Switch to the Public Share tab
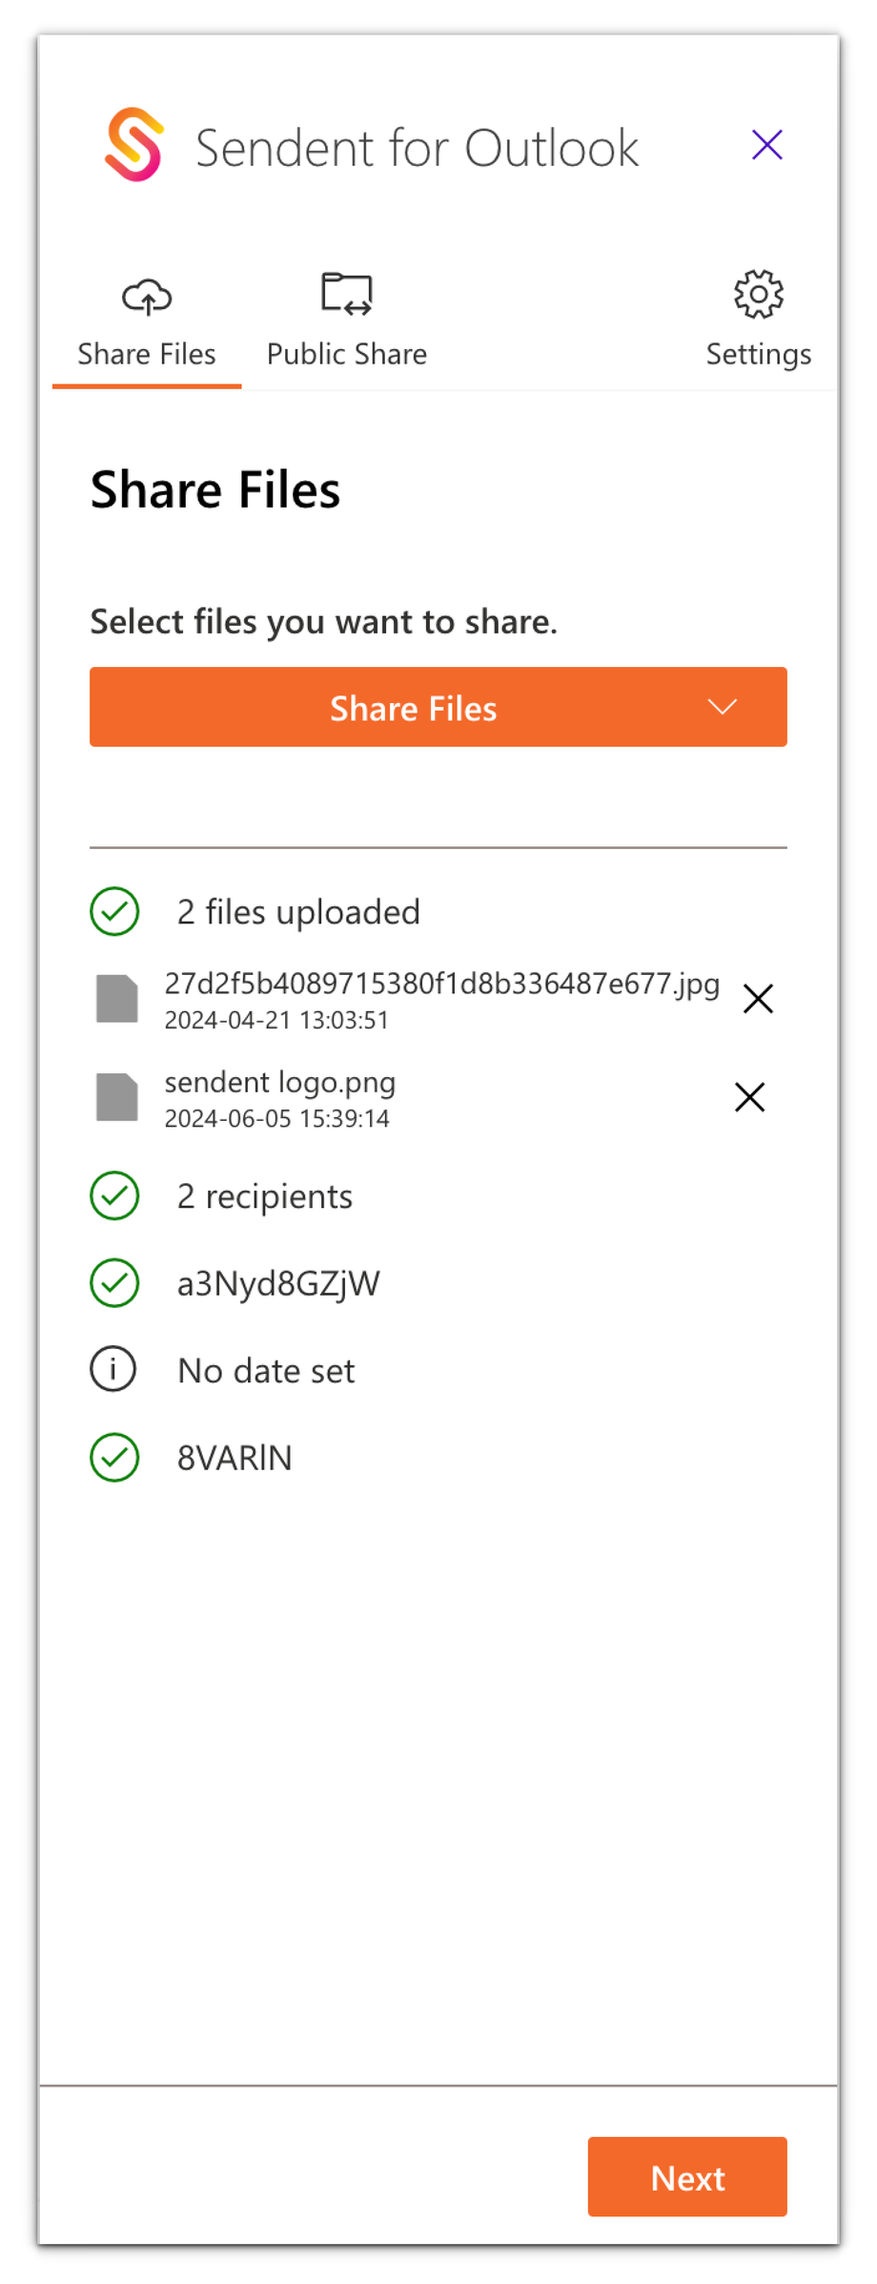 tap(346, 353)
